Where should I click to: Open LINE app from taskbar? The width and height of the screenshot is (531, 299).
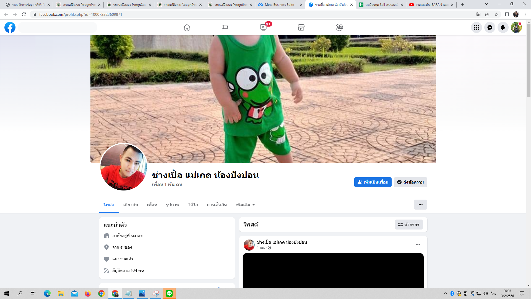pyautogui.click(x=169, y=293)
